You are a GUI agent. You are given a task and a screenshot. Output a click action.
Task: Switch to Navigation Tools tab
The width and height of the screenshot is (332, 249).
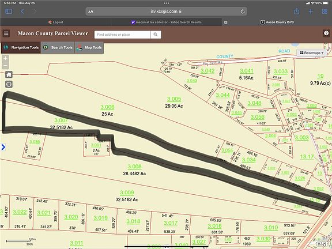click(x=21, y=47)
